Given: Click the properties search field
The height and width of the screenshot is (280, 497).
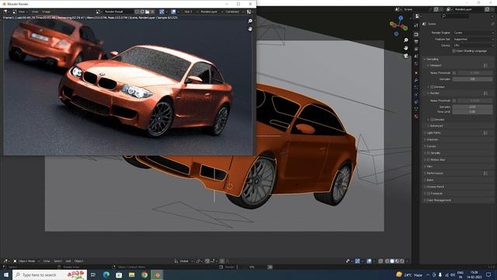Looking at the screenshot, I should click(x=456, y=16).
